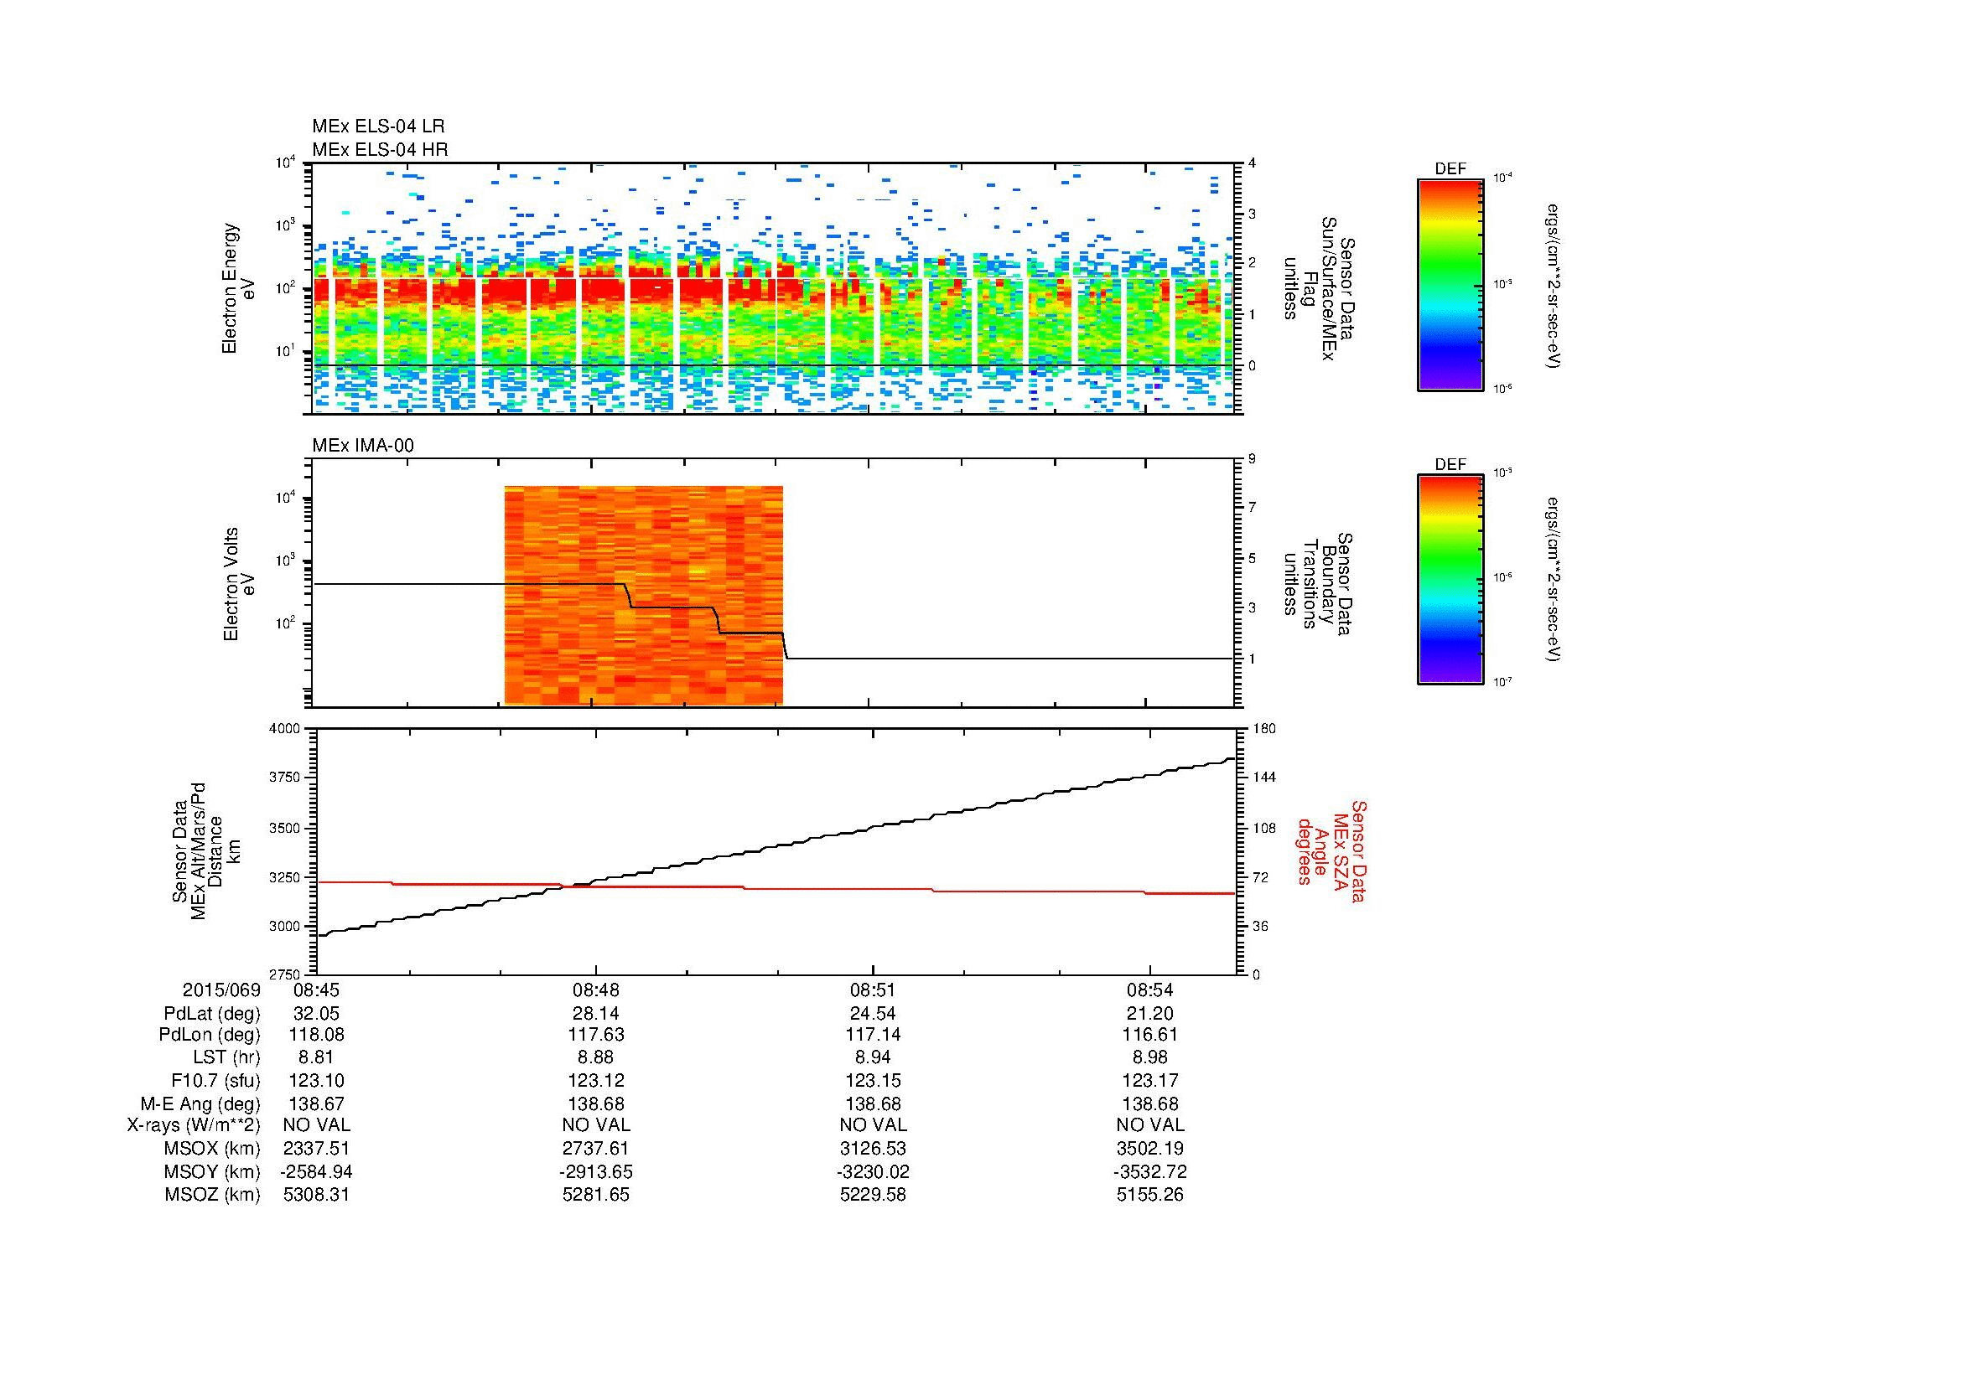Click the F10.7 (sfu) row label

[215, 1081]
